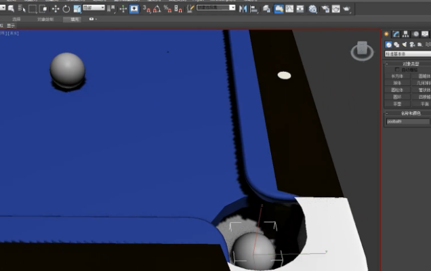Select the Shapes category icon
The height and width of the screenshot is (271, 431).
tap(396, 44)
